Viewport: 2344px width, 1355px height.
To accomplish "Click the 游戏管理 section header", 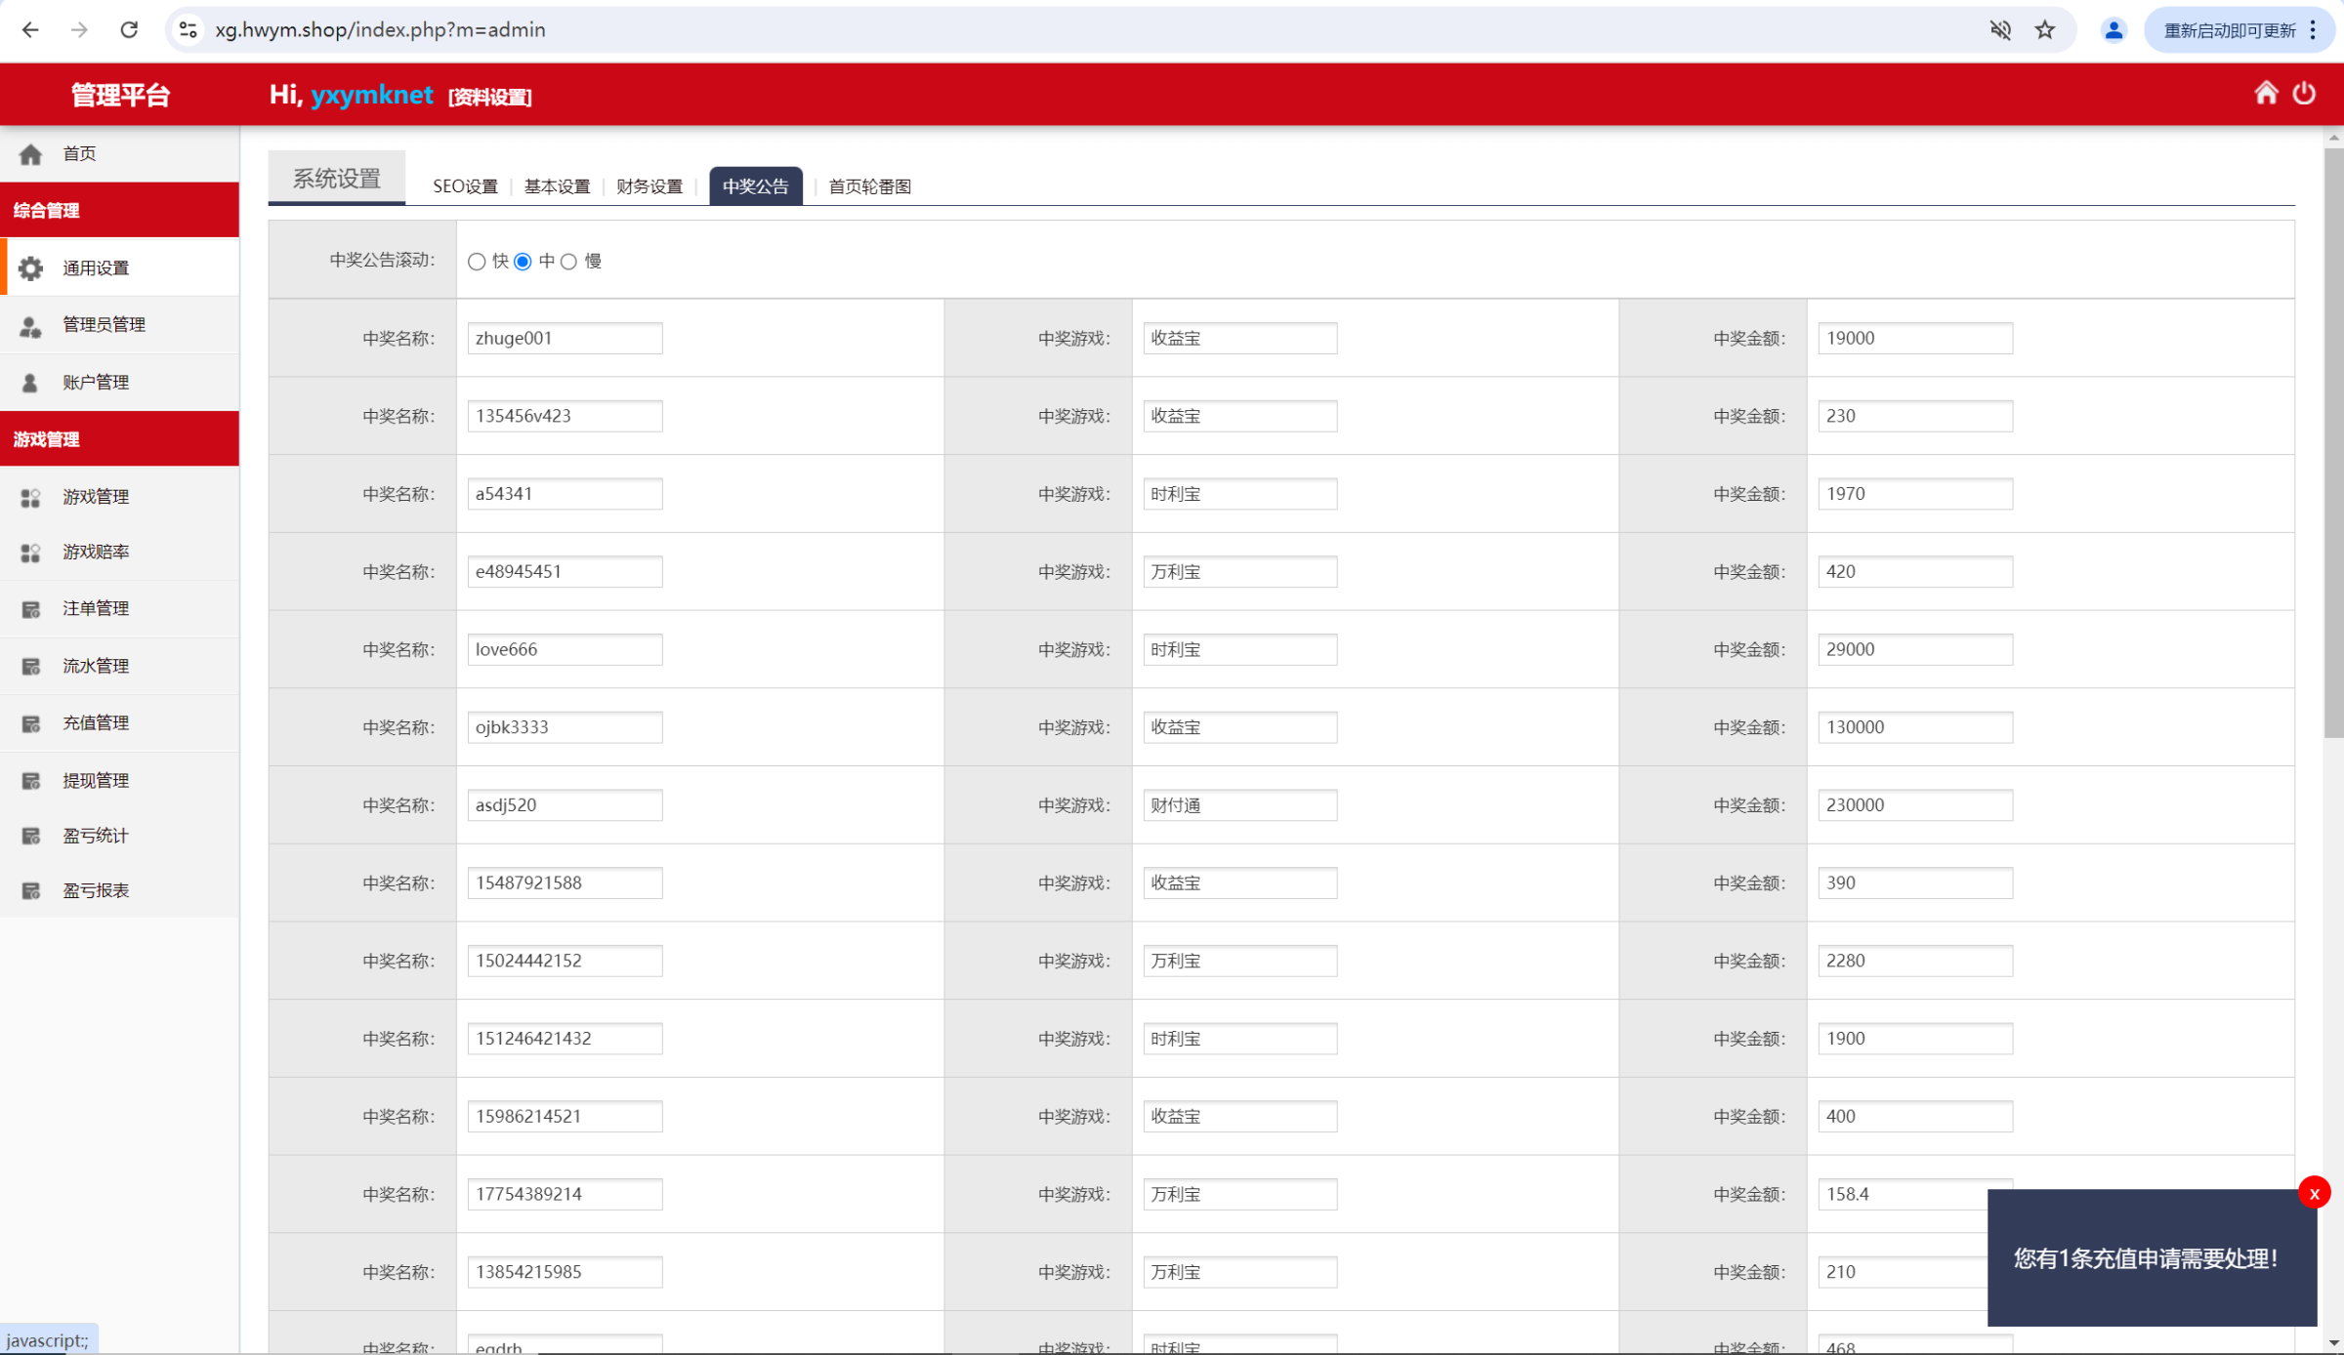I will (119, 439).
